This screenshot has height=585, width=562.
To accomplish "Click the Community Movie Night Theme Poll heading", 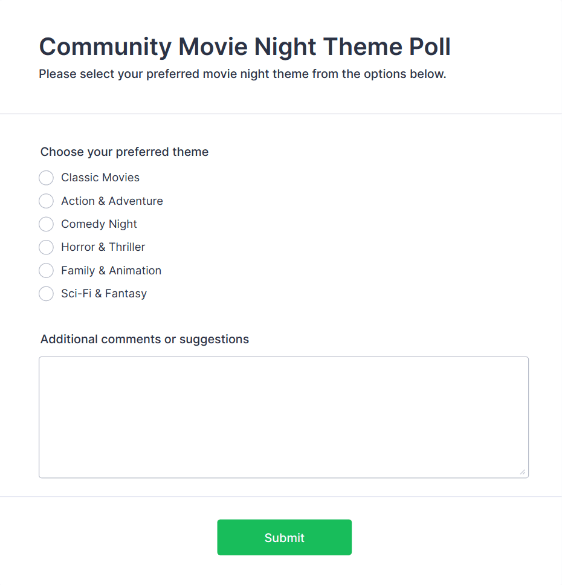I will pyautogui.click(x=245, y=47).
